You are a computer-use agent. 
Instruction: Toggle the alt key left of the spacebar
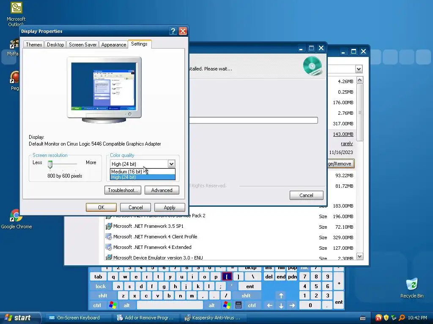126,305
